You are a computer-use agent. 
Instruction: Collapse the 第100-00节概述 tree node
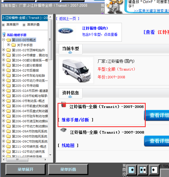click(x=3, y=40)
